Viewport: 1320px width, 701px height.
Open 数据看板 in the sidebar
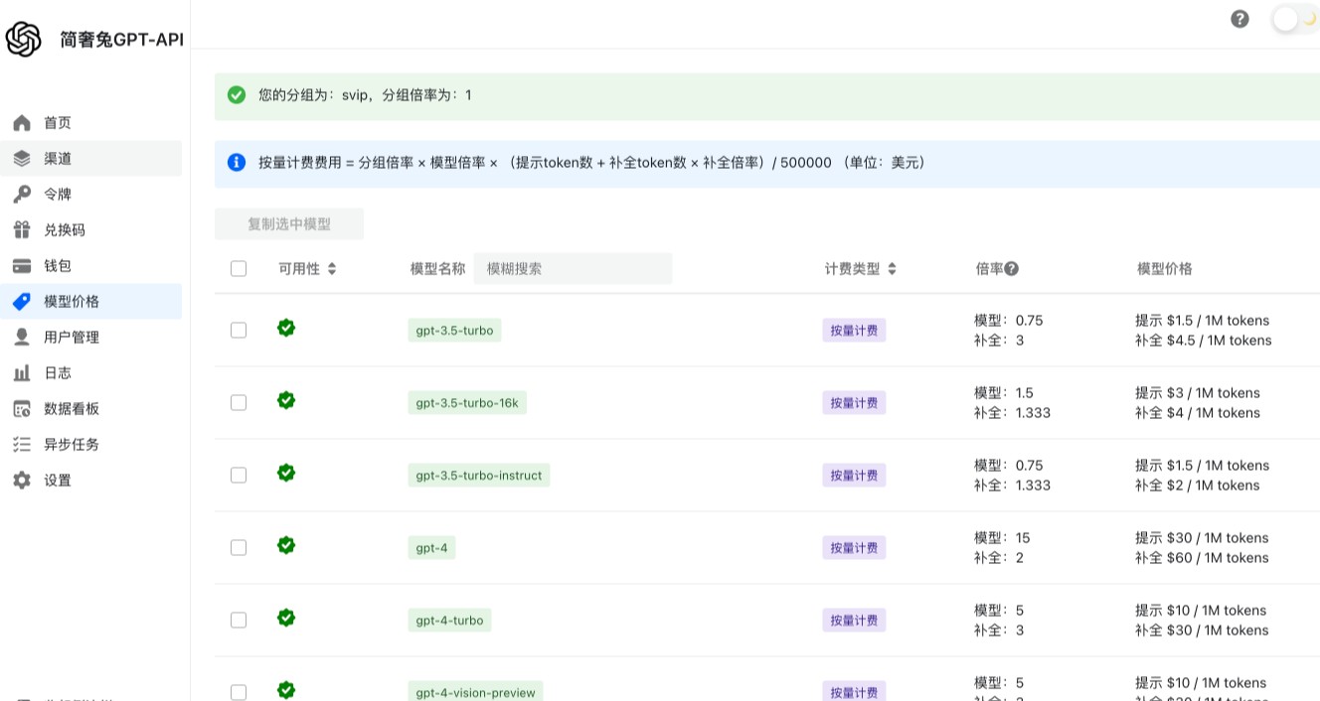(x=91, y=409)
